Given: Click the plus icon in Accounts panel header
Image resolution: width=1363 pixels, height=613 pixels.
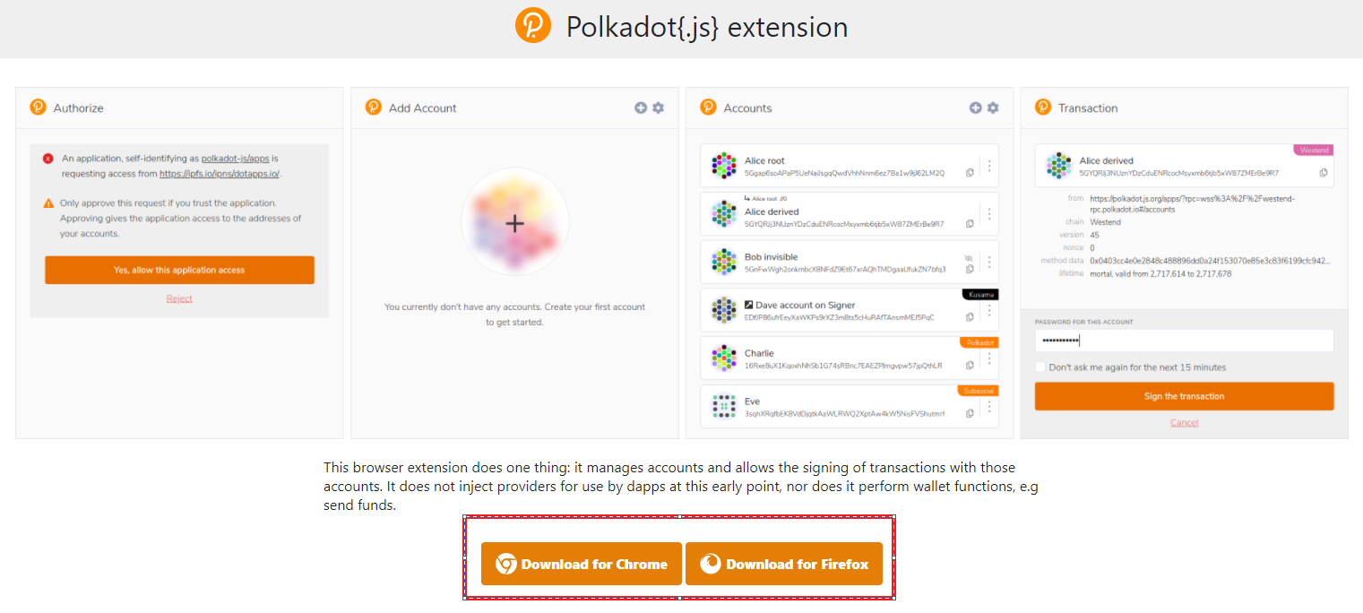Looking at the screenshot, I should (x=976, y=108).
